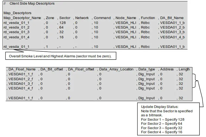Select the "VESDA01_4_b" bit array name
206x137 pixels.
coord(172,37)
